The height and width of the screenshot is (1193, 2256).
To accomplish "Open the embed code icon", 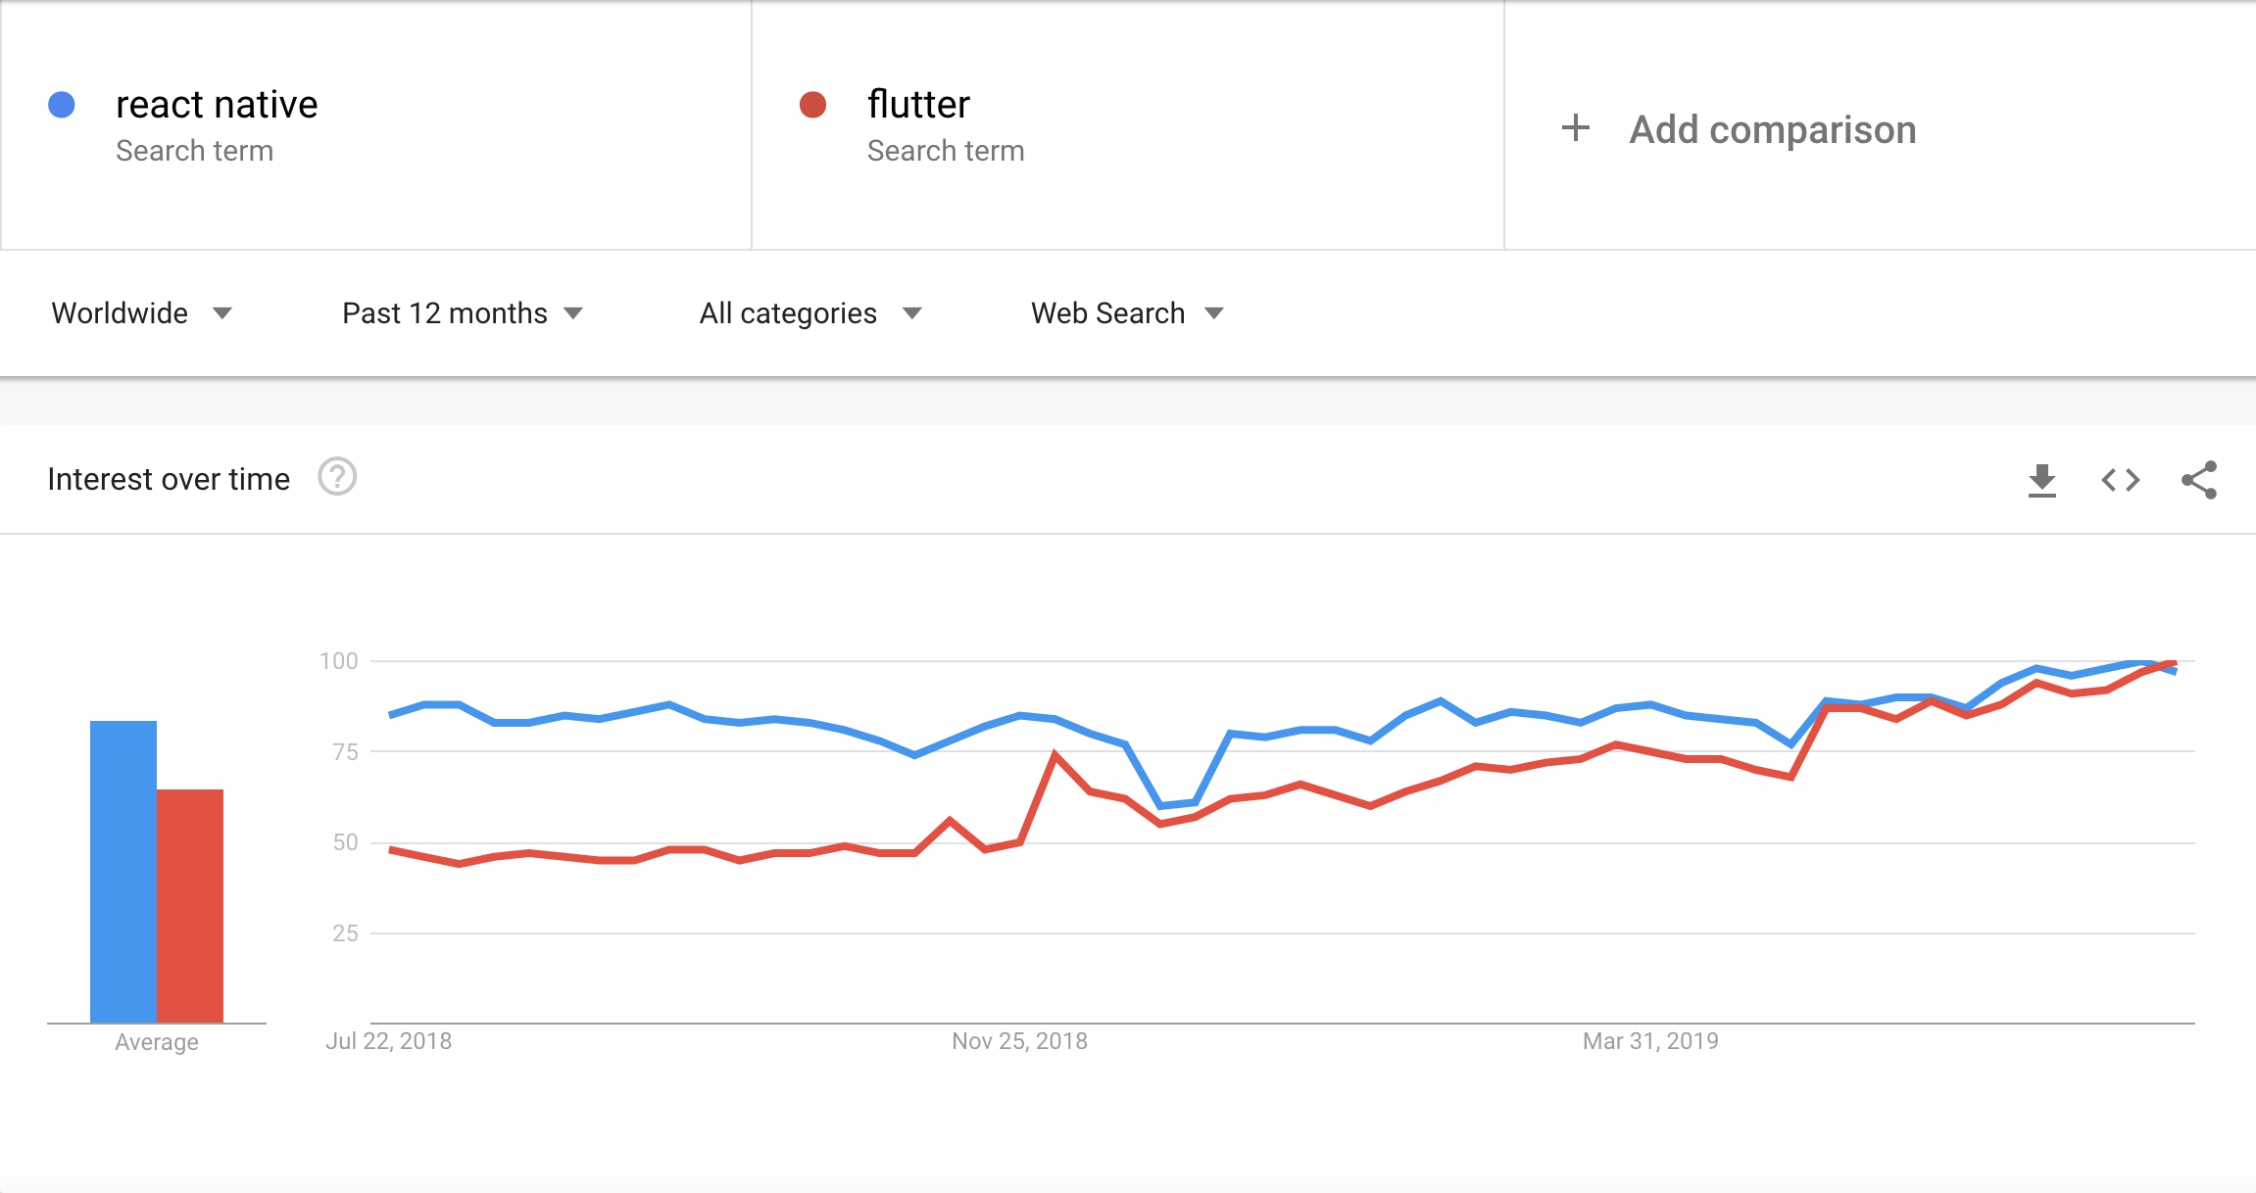I will coord(2120,480).
